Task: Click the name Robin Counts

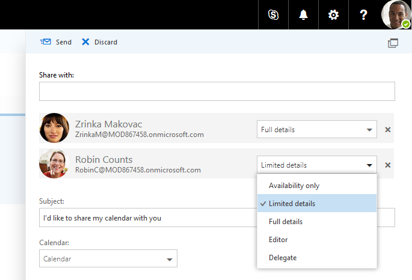Action: coord(104,159)
